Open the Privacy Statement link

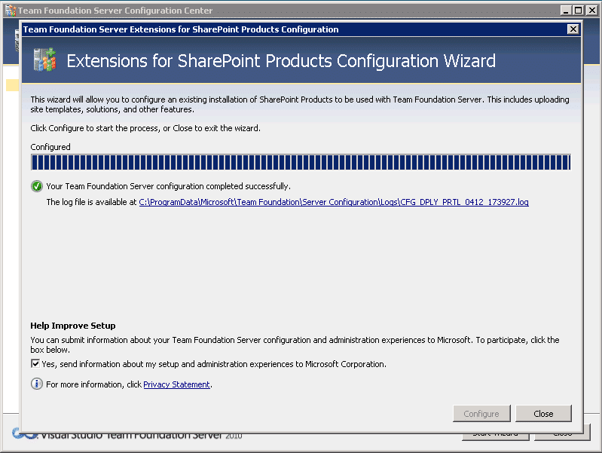click(x=176, y=384)
